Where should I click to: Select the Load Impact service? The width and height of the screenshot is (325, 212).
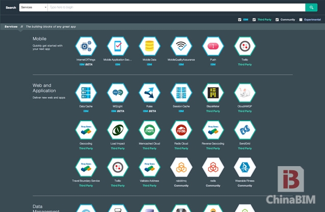(x=117, y=130)
